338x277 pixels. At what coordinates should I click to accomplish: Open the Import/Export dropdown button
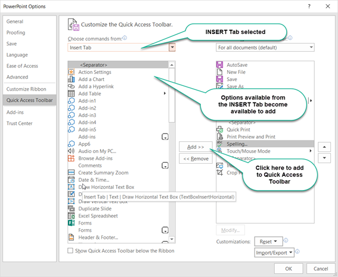click(274, 253)
